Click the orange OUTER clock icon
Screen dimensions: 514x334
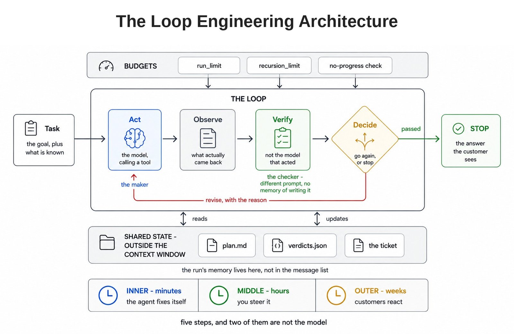coord(336,295)
